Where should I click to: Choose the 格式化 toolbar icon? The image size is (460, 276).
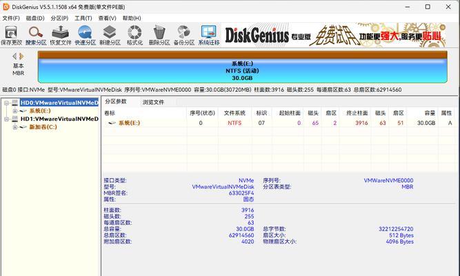134,35
